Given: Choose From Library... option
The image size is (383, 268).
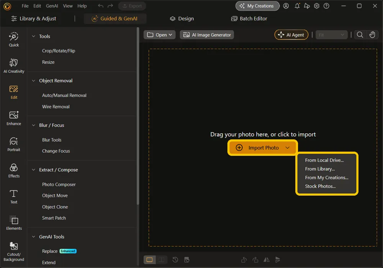Looking at the screenshot, I should click(320, 169).
